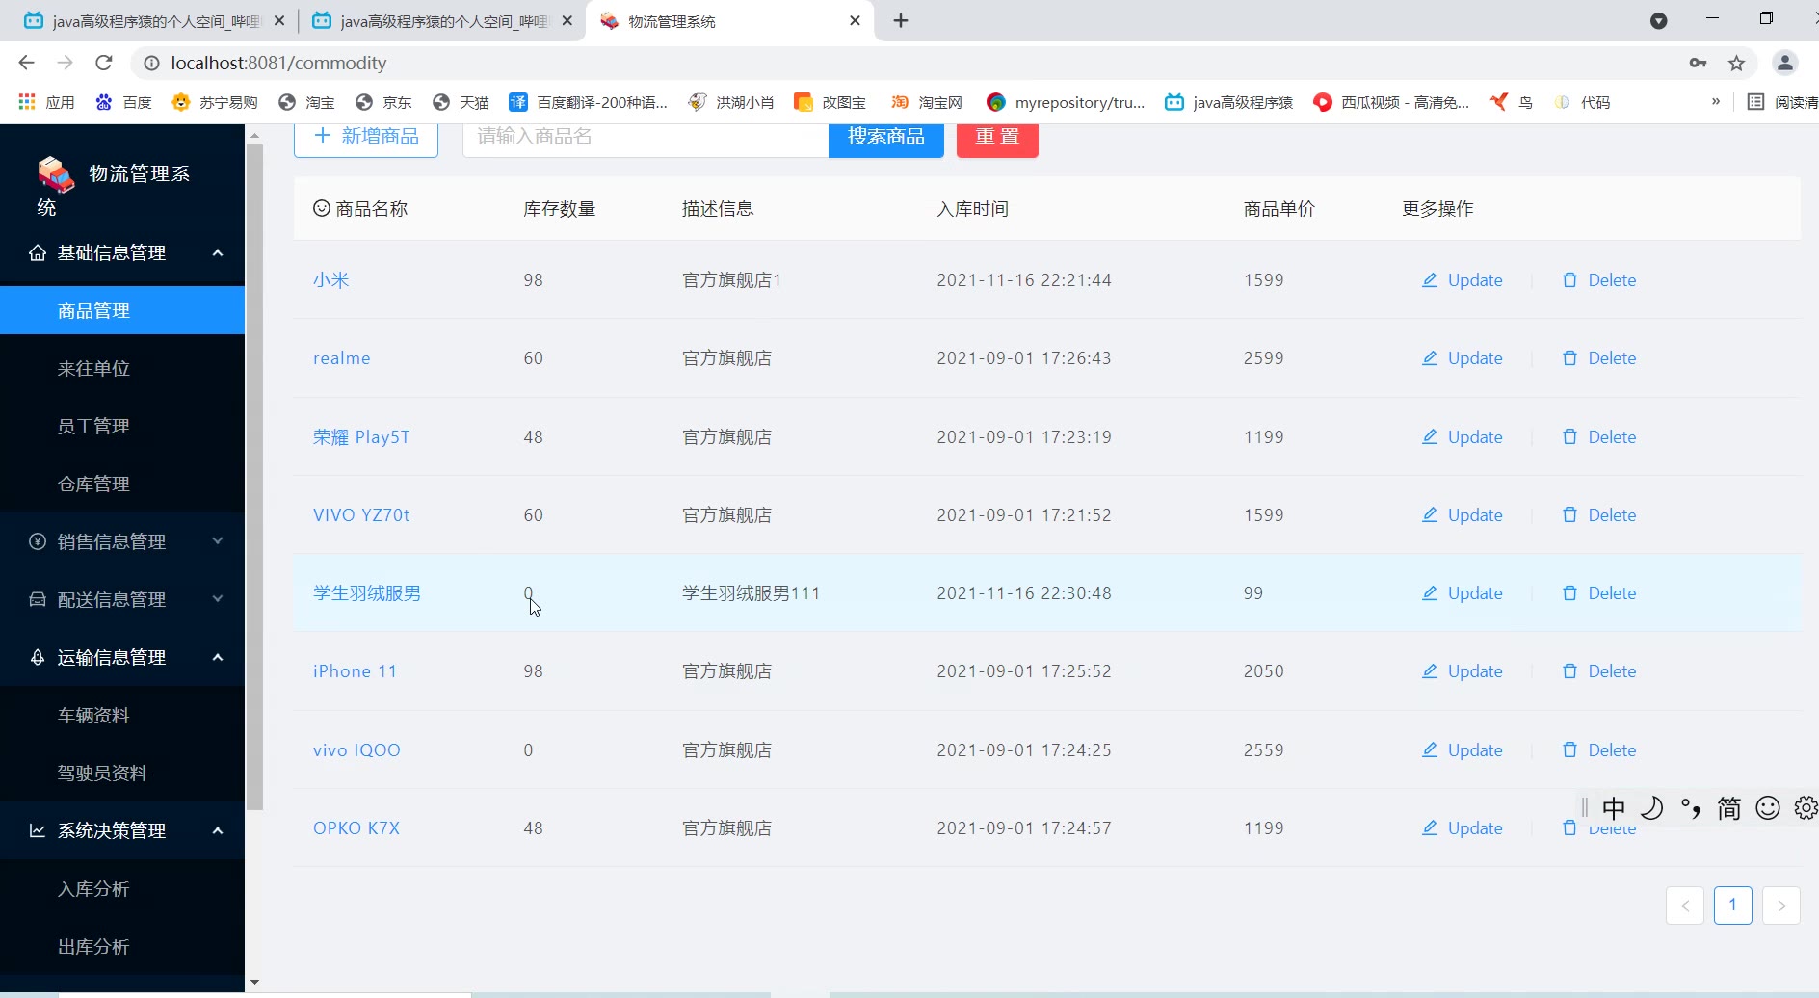
Task: Close the 物流管理系统 browser tab
Action: (855, 20)
